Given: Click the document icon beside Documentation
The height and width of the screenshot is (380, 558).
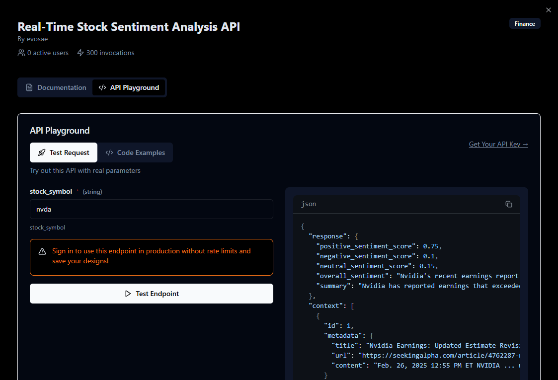Looking at the screenshot, I should (29, 87).
